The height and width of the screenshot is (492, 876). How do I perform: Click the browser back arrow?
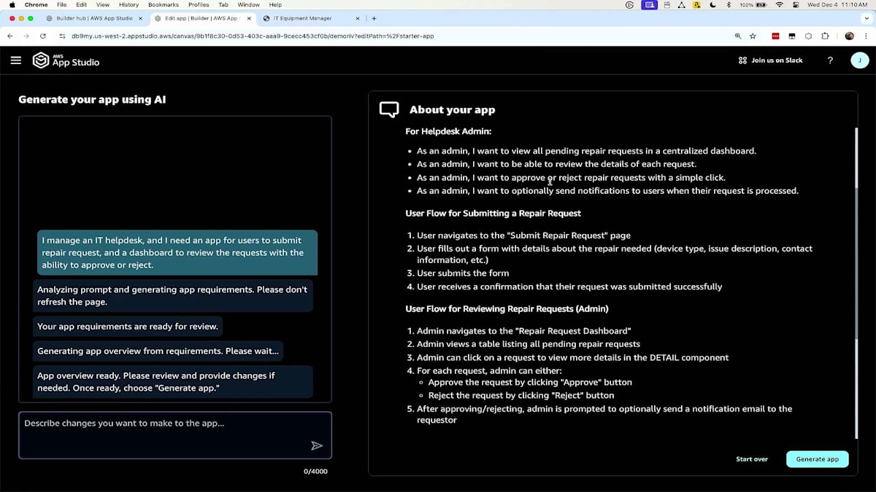pos(10,36)
